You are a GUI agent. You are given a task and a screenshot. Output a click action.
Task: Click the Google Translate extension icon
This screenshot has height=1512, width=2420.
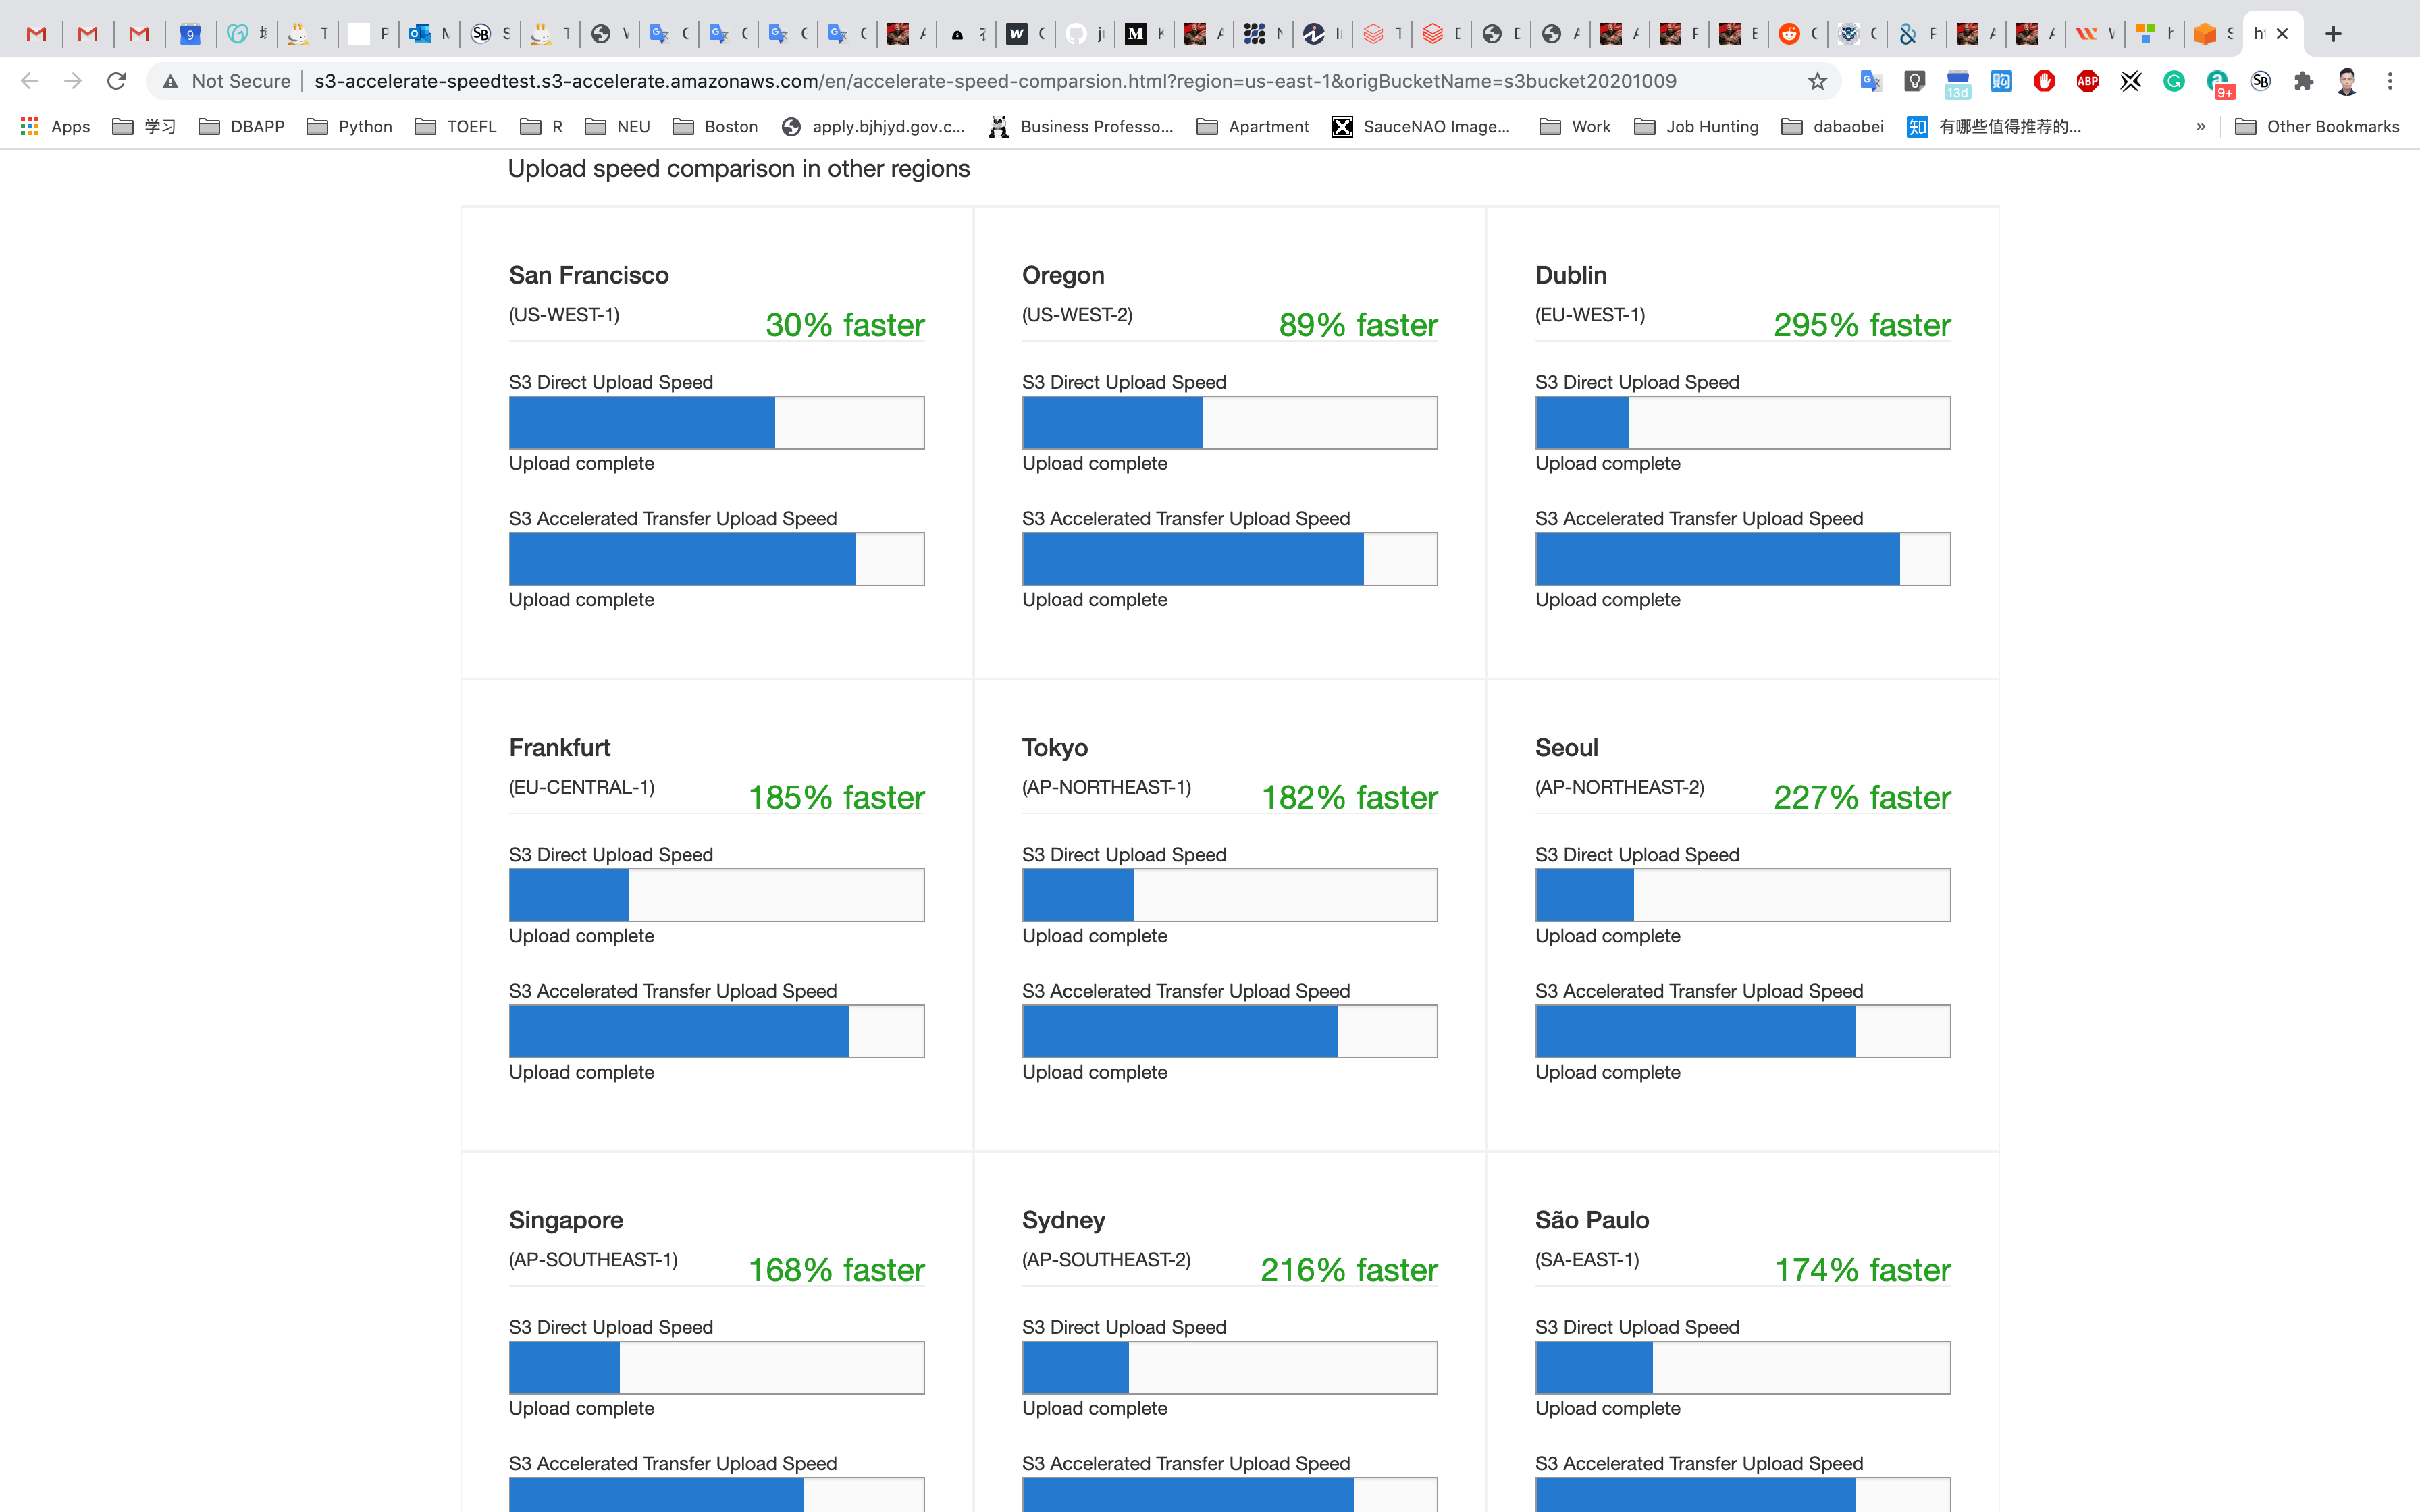coord(1870,81)
